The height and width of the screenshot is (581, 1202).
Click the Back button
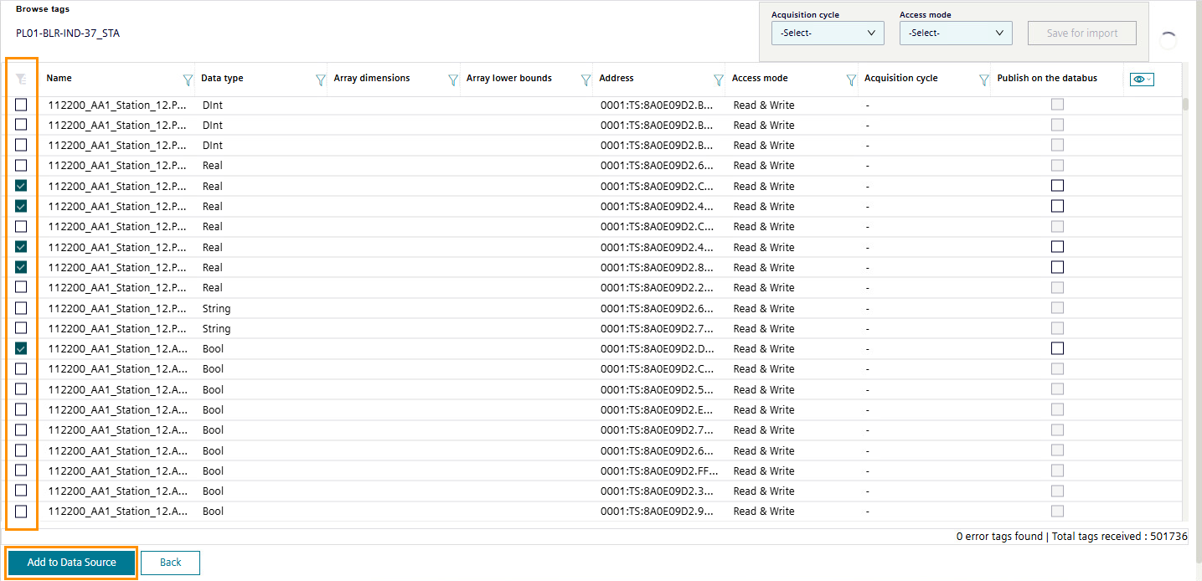[x=170, y=563]
